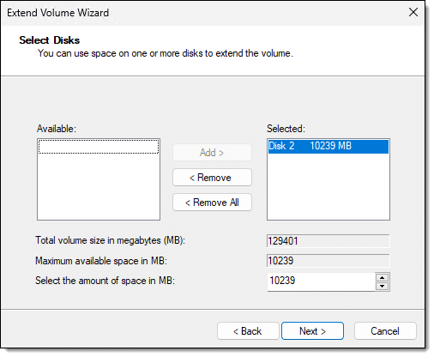The image size is (434, 357).
Task: Click the Extend Volume Wizard title bar
Action: click(200, 13)
